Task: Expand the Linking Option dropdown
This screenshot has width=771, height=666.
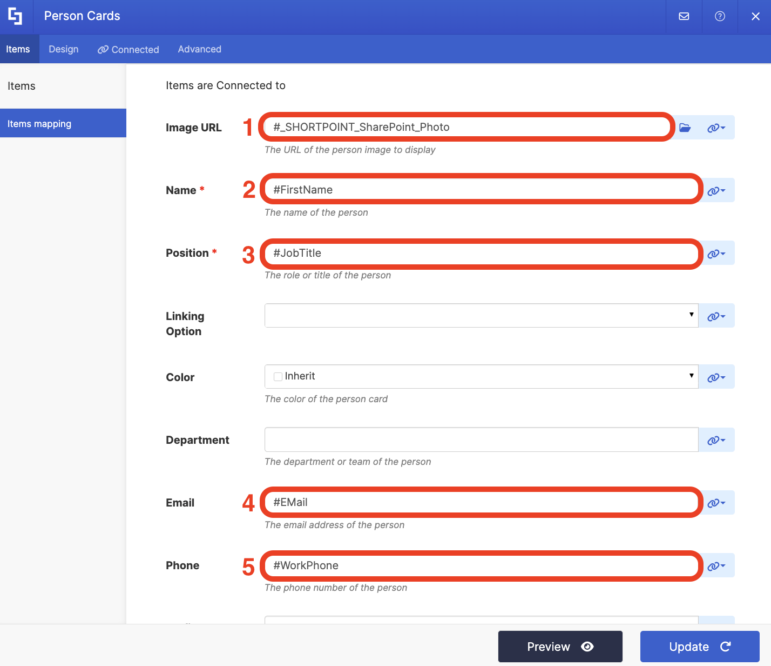Action: [x=481, y=315]
